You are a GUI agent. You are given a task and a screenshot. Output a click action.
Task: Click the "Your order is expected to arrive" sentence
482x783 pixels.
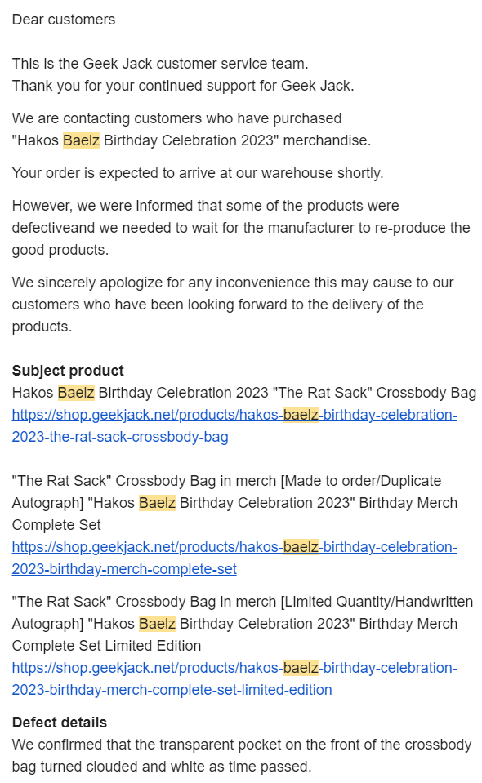point(198,173)
